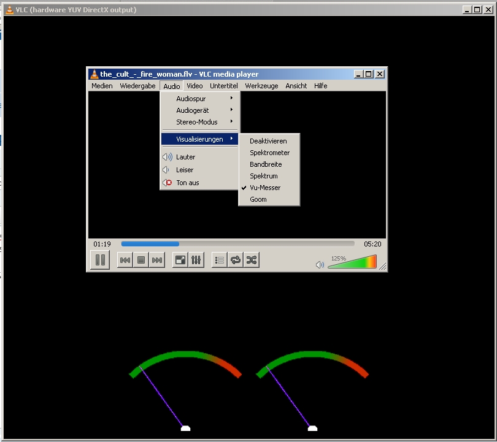Select the checked Vu-Messer visualization
This screenshot has height=442, width=497.
tap(265, 188)
